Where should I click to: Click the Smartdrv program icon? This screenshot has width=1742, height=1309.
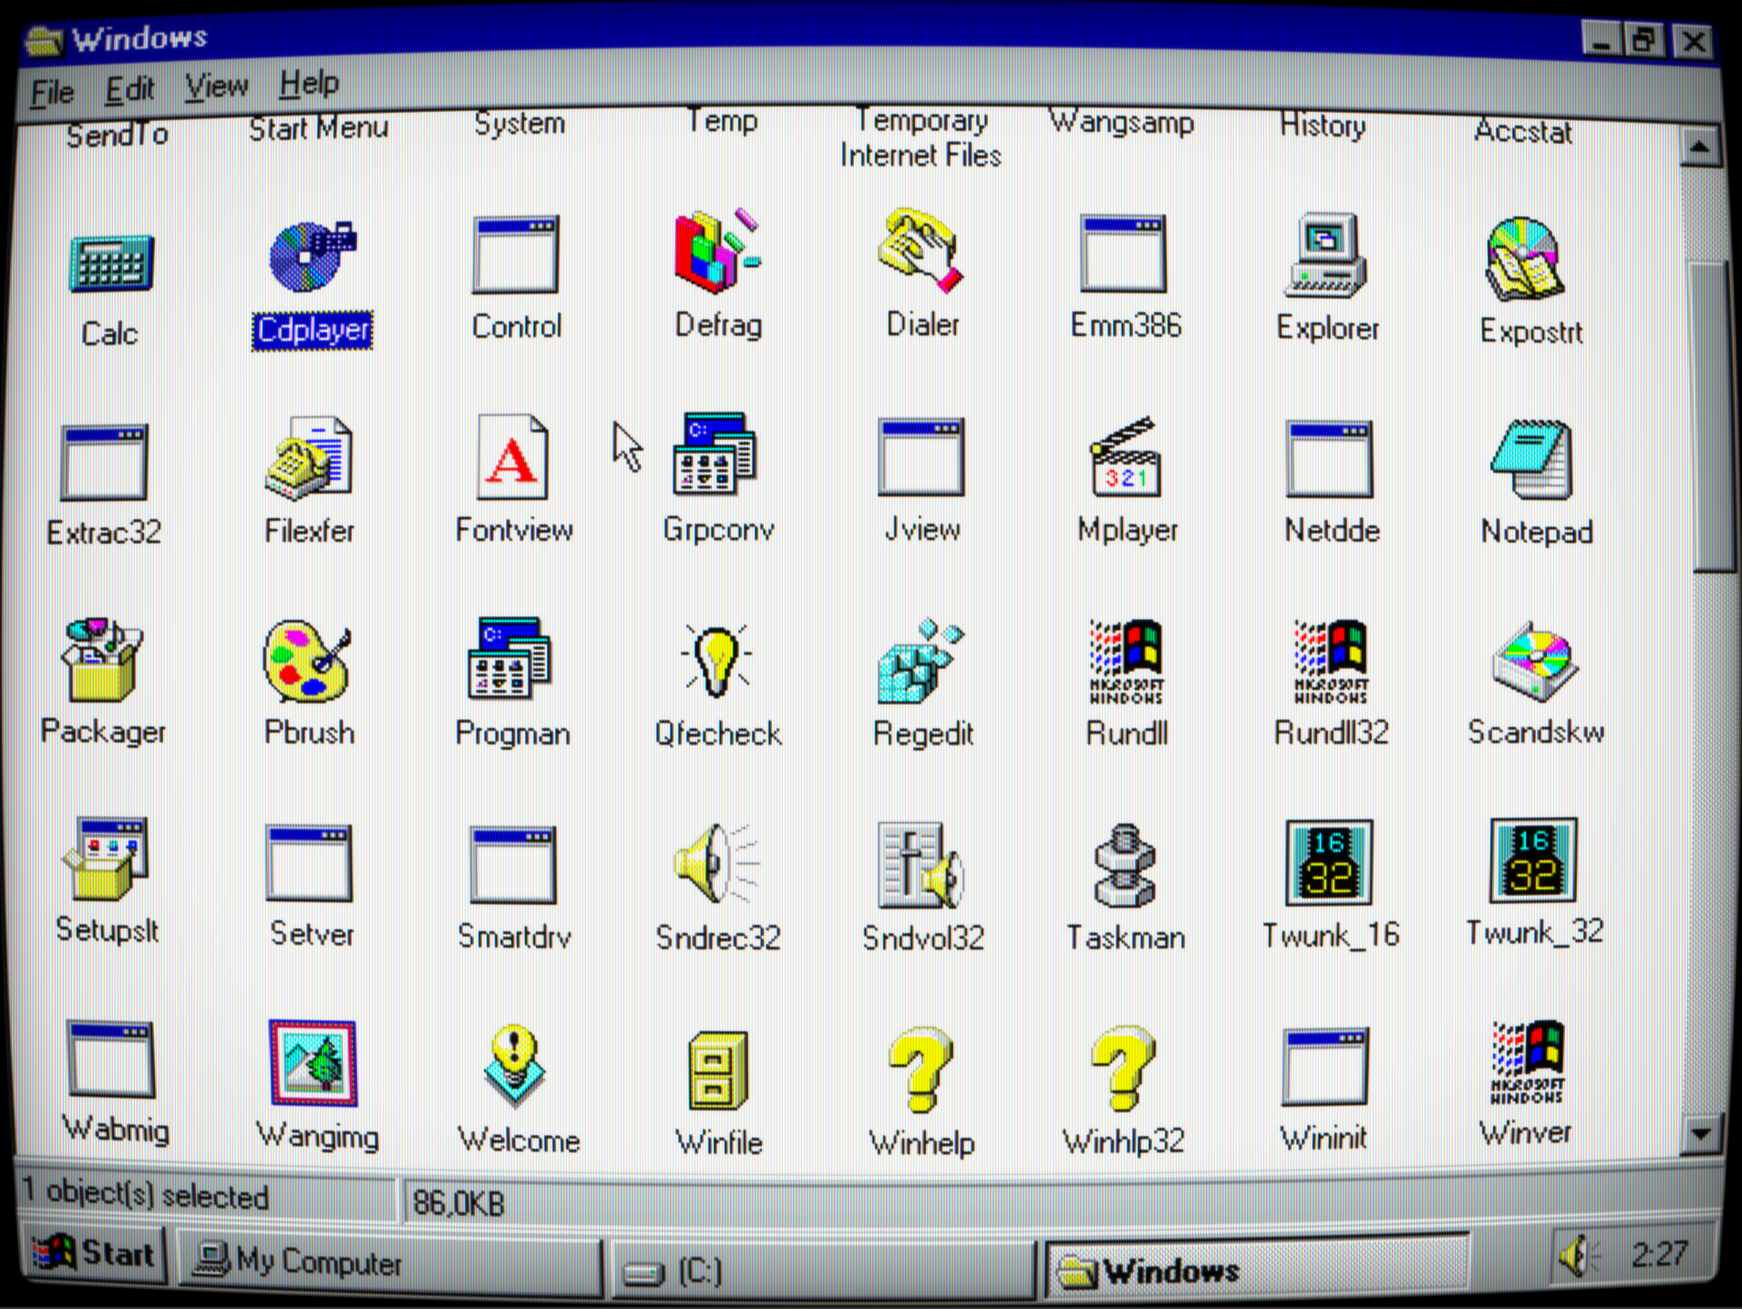(513, 864)
